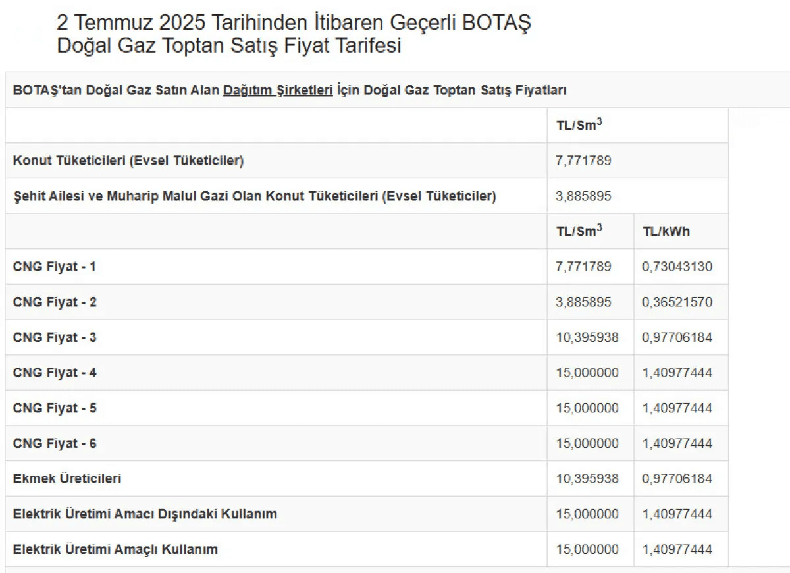Click the TL/Sm³ header next to TL/kWh
The image size is (790, 573).
click(x=579, y=231)
